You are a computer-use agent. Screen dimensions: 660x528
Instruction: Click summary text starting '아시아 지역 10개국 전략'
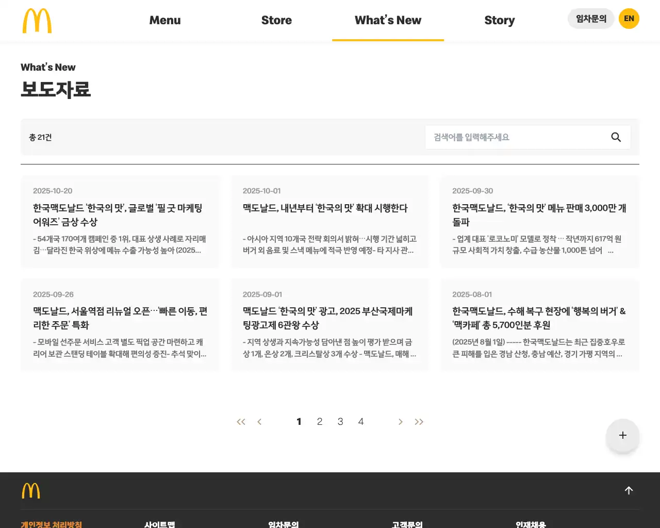click(329, 245)
